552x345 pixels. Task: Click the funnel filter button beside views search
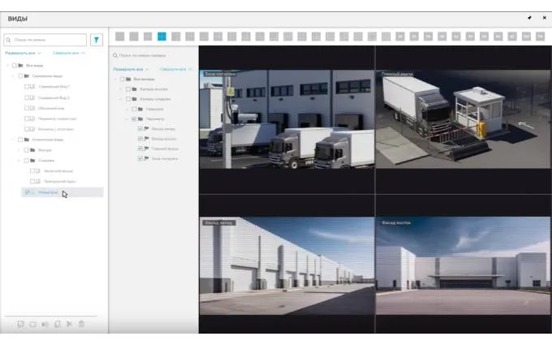coord(97,40)
